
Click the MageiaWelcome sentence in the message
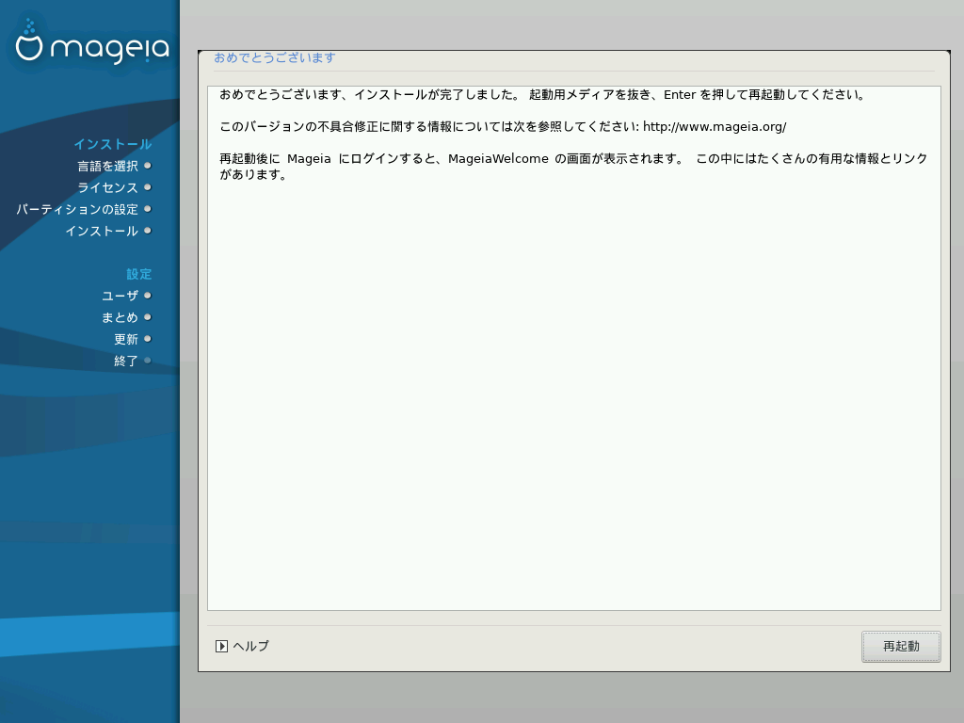[573, 167]
